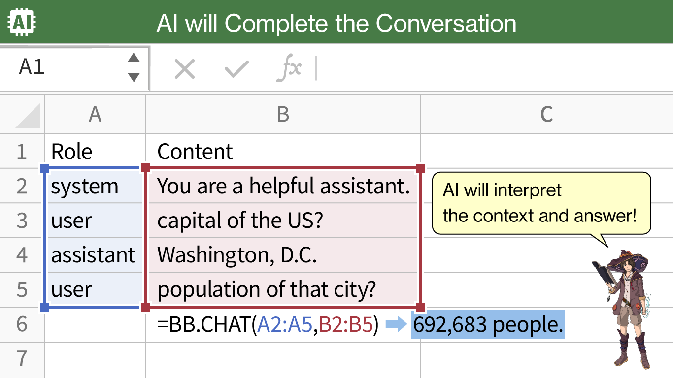Click the blue selection handle at top of A2
The height and width of the screenshot is (378, 673).
point(44,168)
